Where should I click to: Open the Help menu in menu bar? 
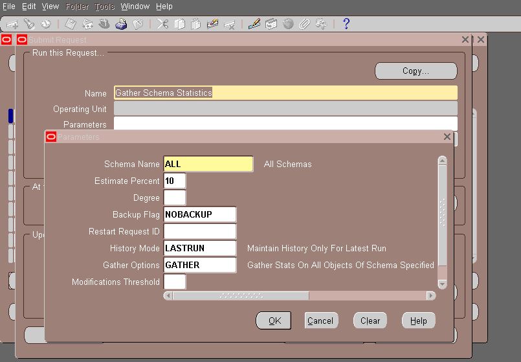click(x=164, y=6)
